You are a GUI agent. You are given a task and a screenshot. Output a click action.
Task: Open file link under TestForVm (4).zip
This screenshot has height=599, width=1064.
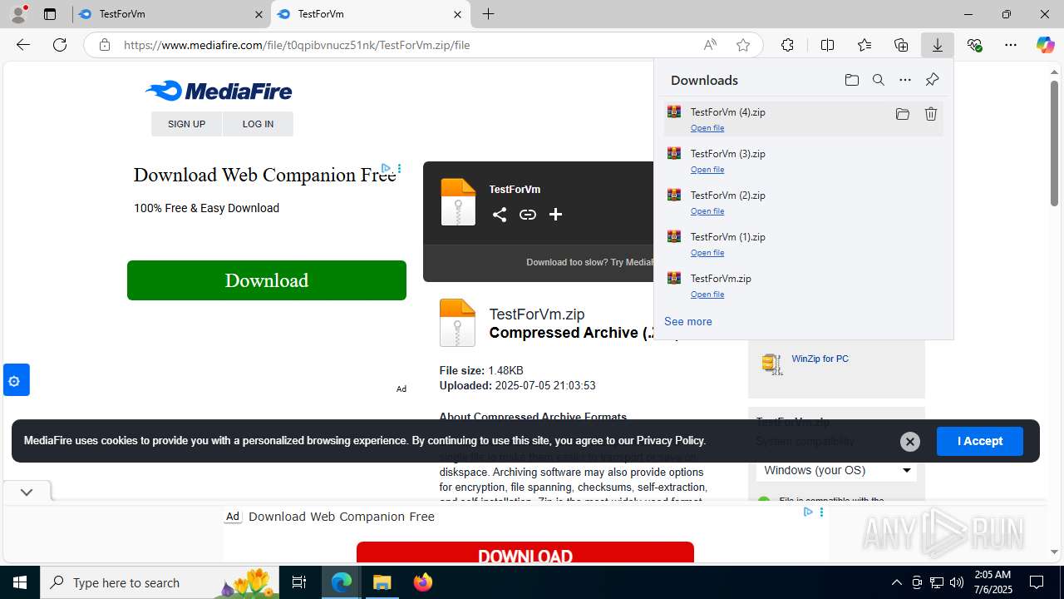[707, 128]
